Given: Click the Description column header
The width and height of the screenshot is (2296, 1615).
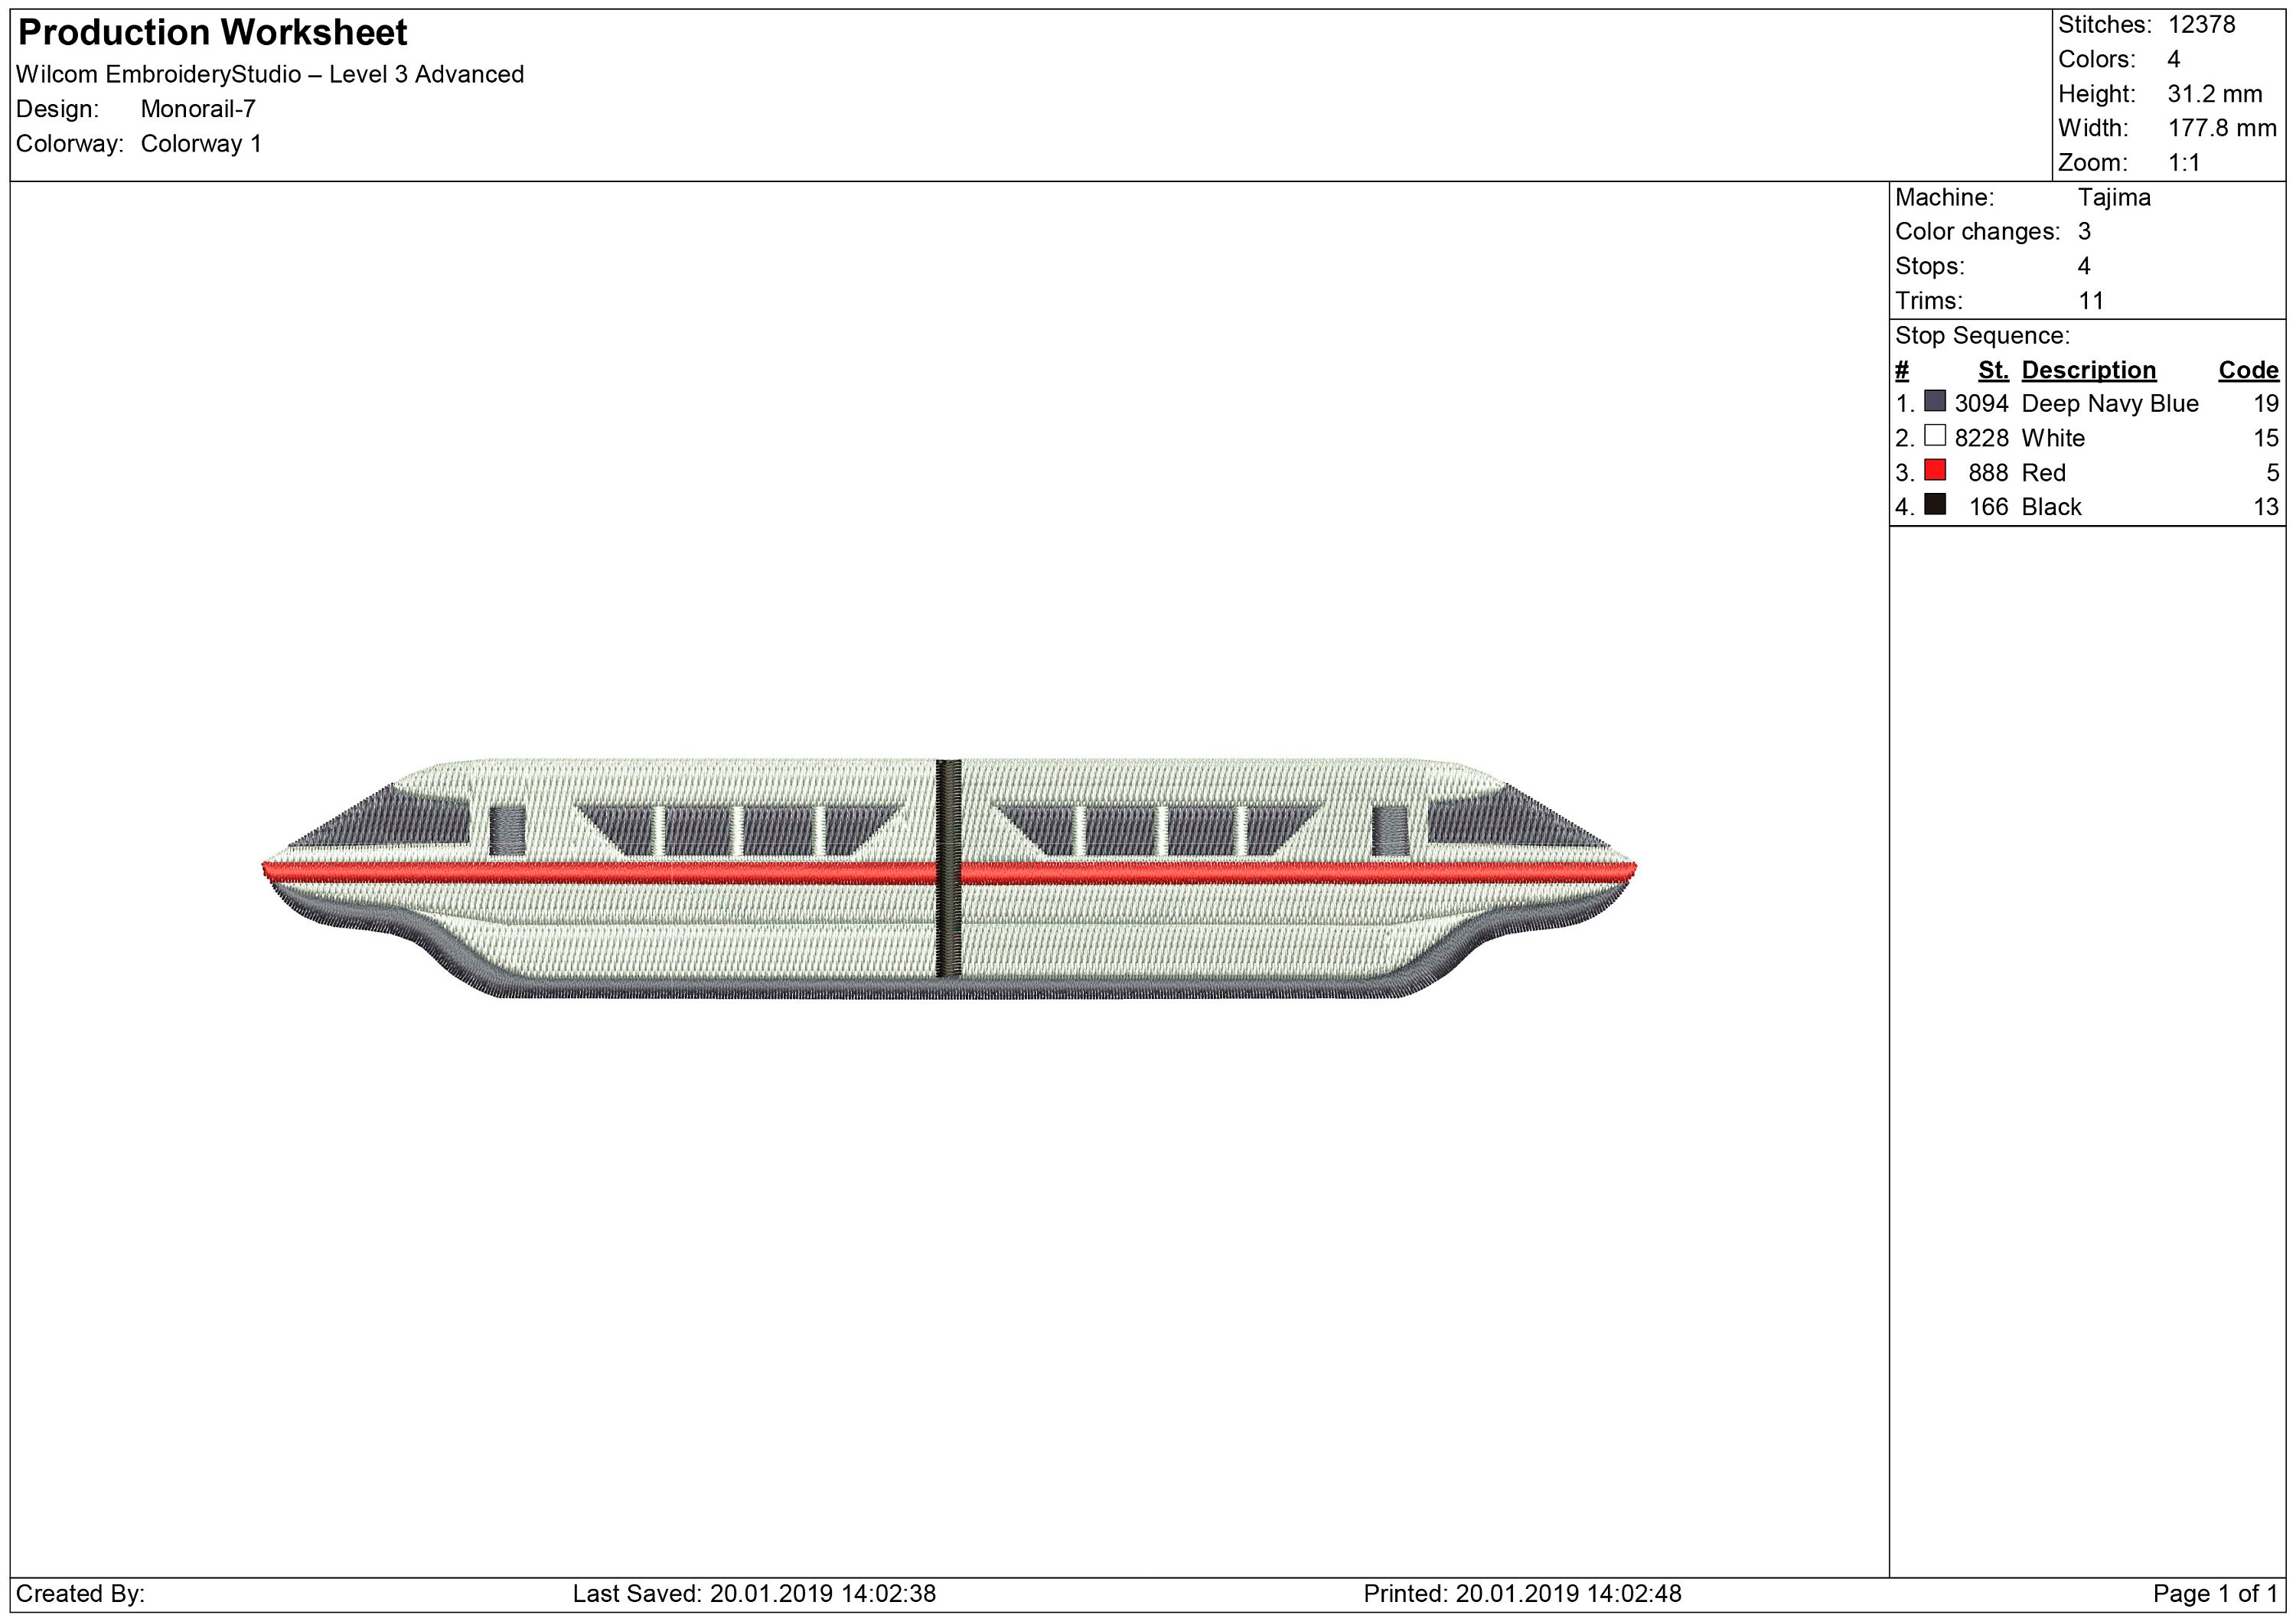Looking at the screenshot, I should (2090, 369).
